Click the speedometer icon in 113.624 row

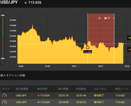tap(4, 95)
